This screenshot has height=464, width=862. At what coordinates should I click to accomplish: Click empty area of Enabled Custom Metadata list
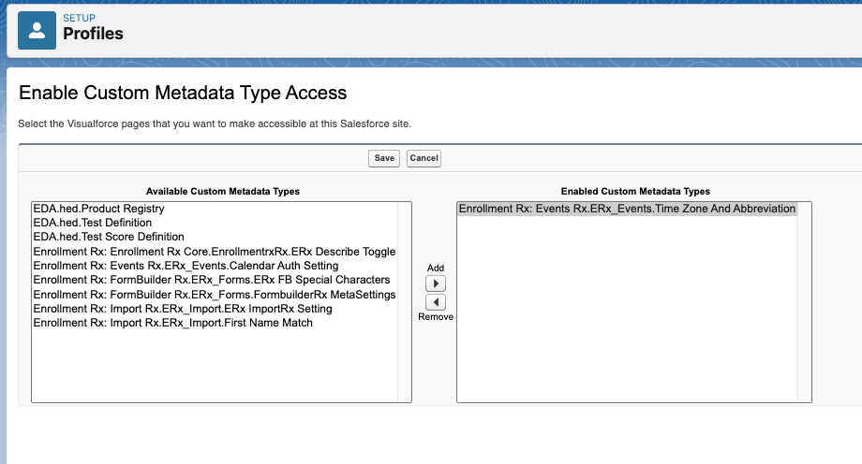point(633,318)
